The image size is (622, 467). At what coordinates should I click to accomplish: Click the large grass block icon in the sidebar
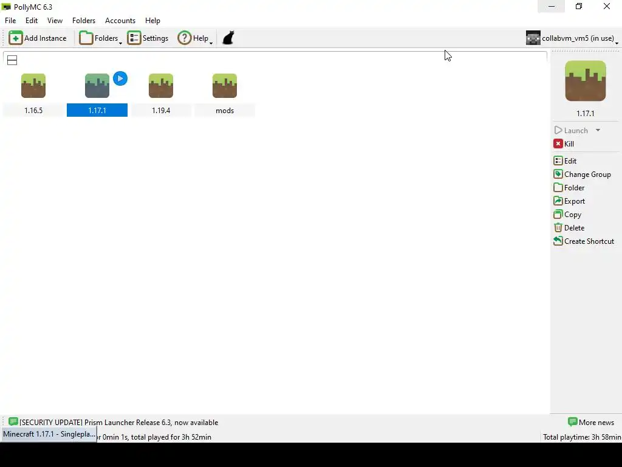tap(586, 81)
